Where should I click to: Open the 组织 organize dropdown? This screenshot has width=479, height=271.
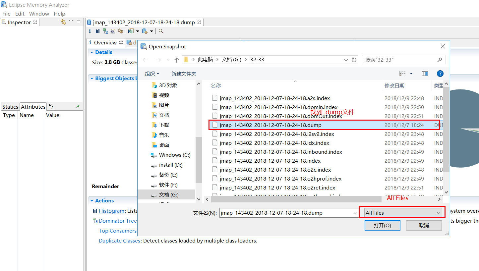click(152, 74)
